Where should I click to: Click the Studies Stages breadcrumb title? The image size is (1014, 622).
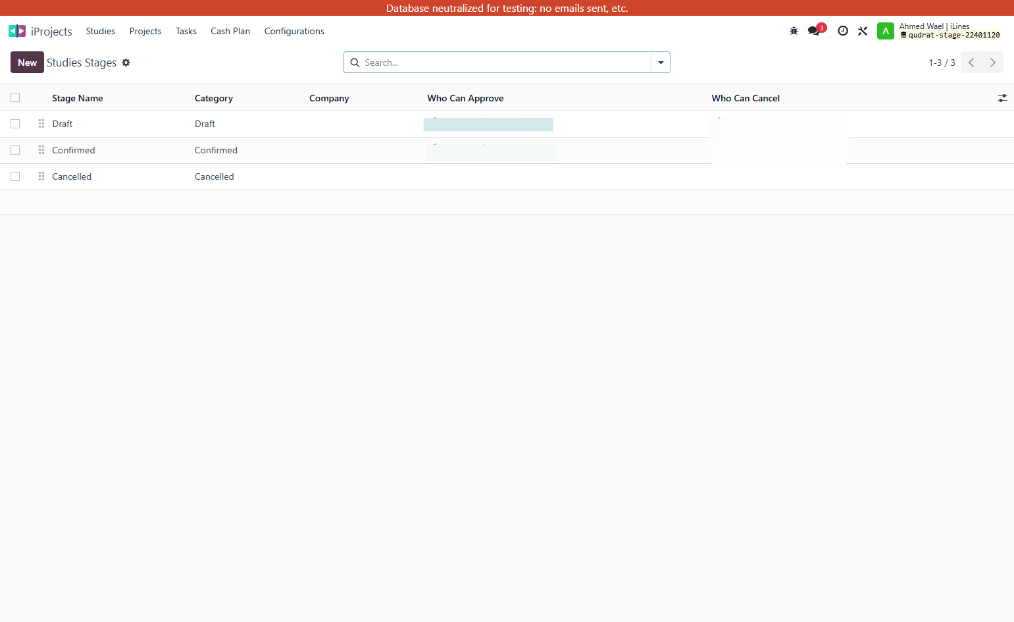point(82,63)
